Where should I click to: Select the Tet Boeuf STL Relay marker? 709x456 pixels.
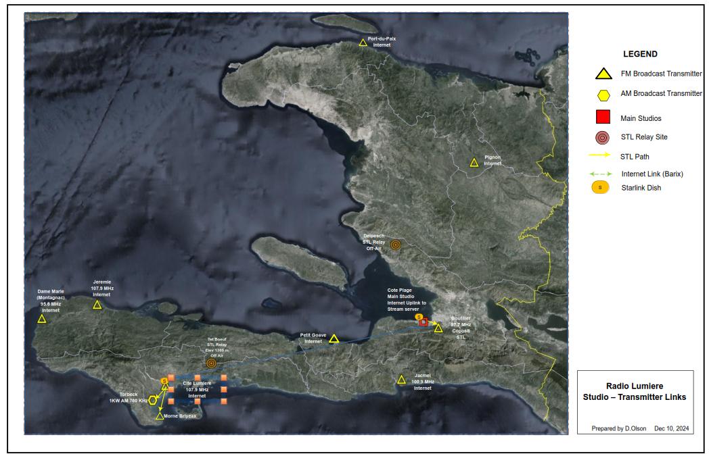pos(211,363)
